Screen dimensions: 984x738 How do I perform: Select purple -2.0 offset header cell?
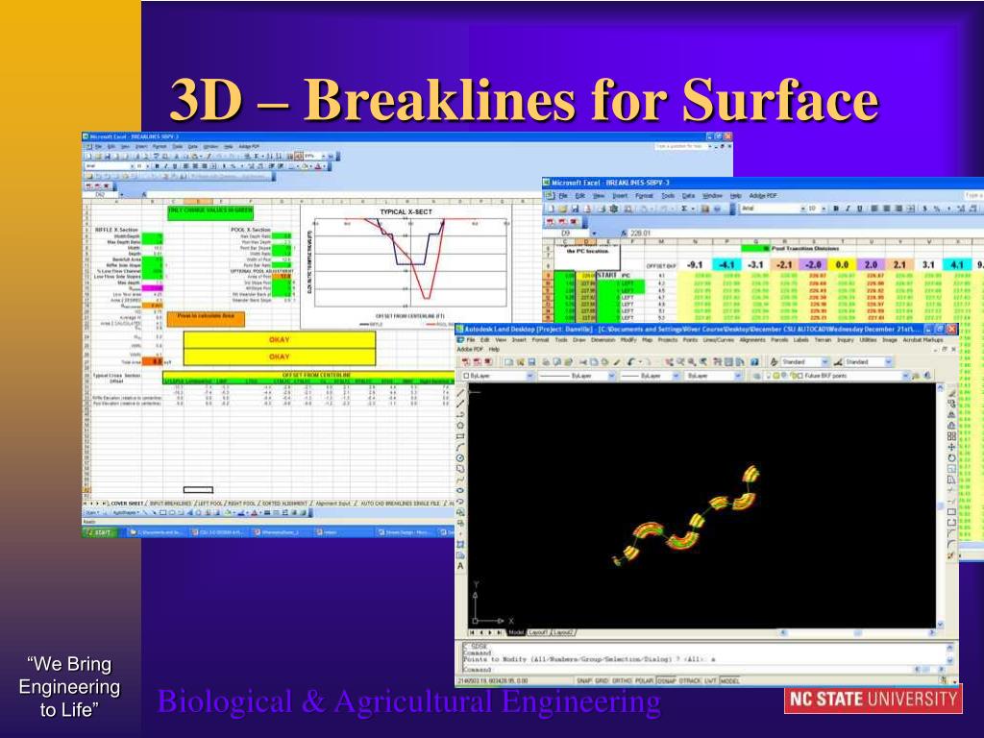tap(813, 265)
